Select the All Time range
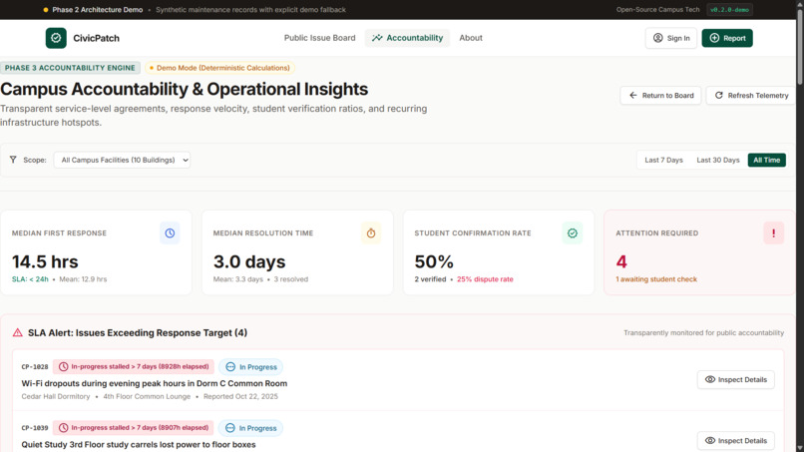Screen dimensions: 804x452 tap(766, 160)
